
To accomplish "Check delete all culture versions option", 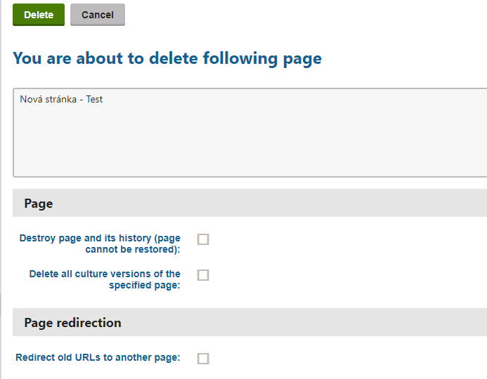I will 203,275.
